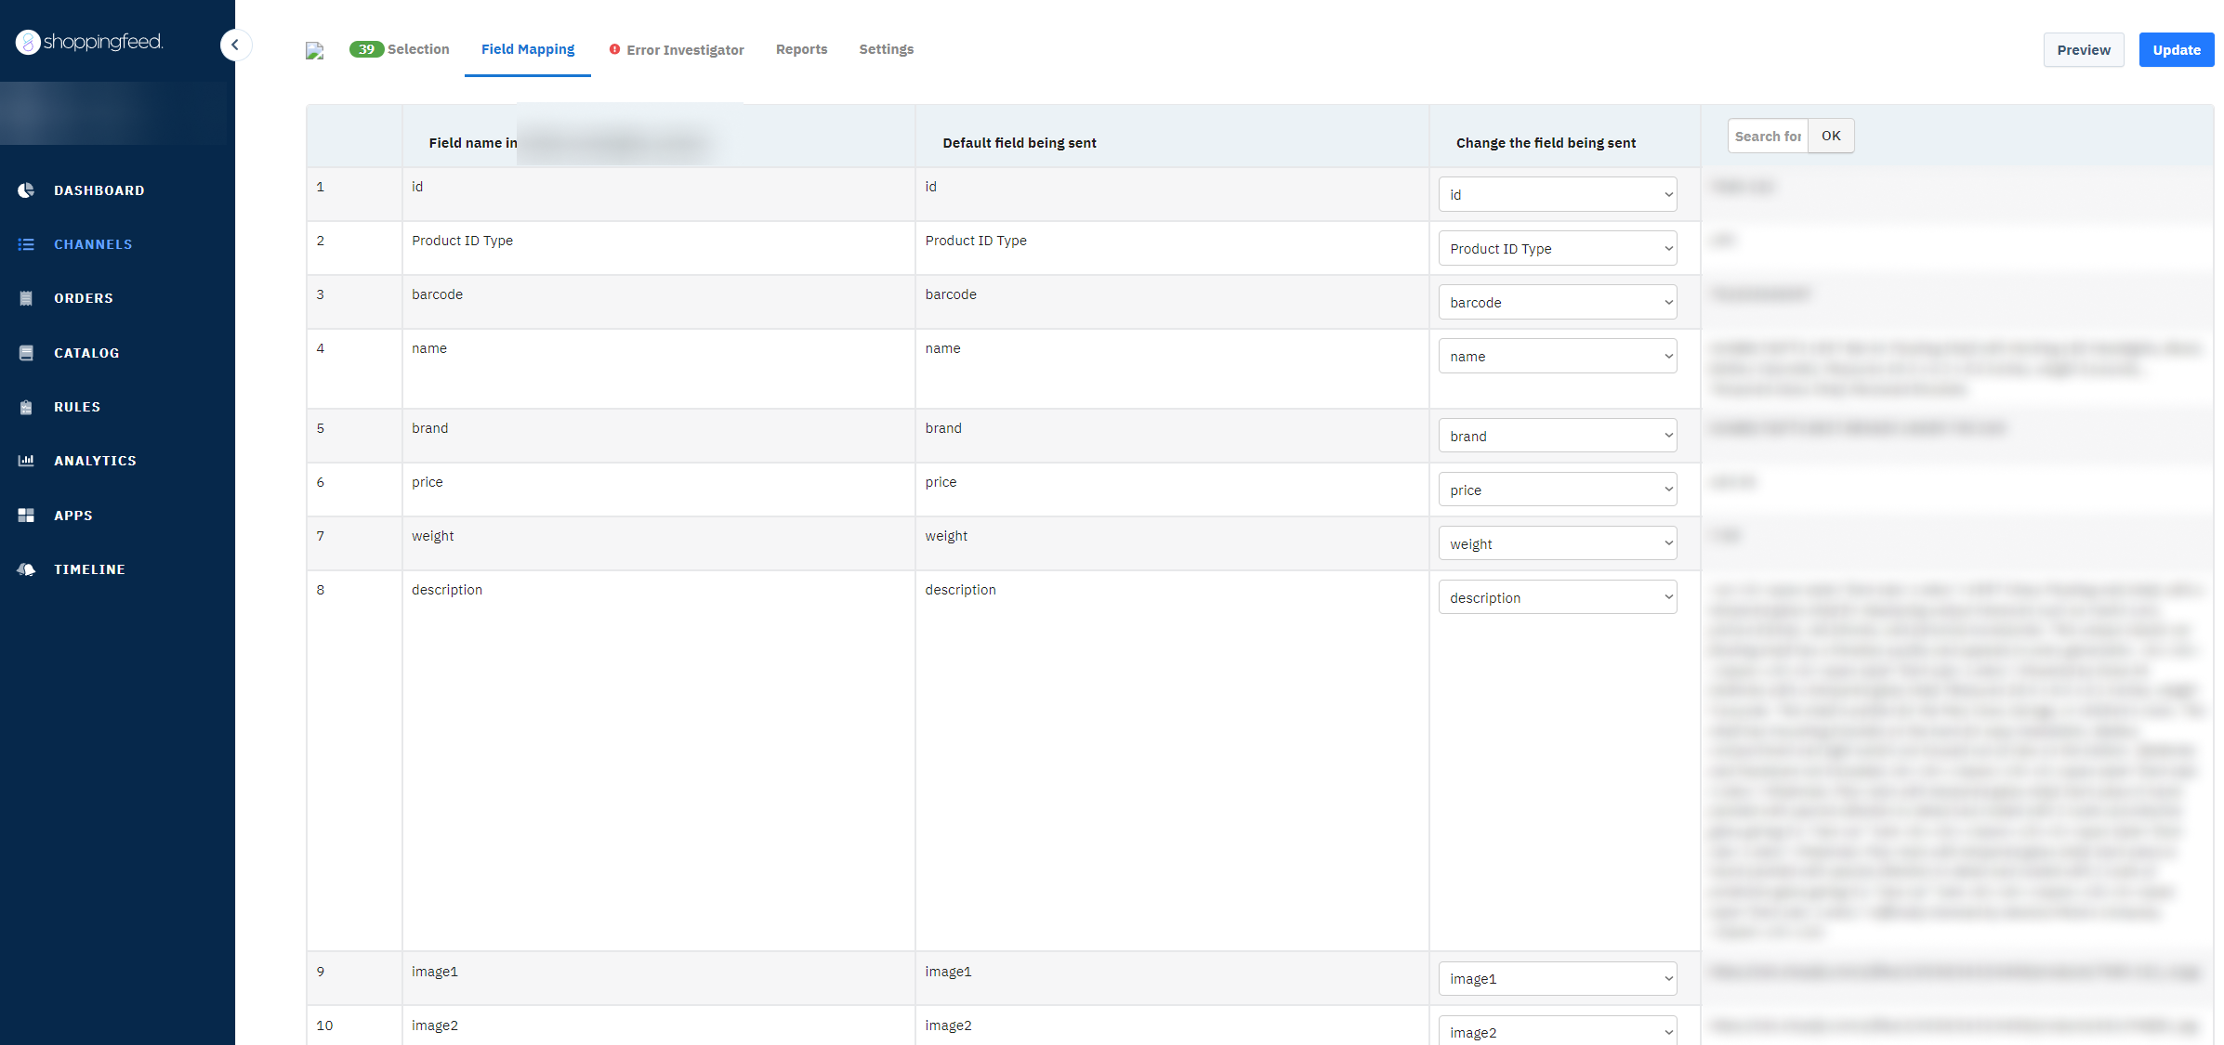Expand the image1 field dropdown
The image size is (2224, 1045).
coord(1557,978)
